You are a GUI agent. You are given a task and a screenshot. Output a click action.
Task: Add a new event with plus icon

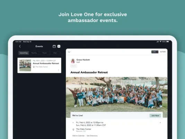point(59,46)
